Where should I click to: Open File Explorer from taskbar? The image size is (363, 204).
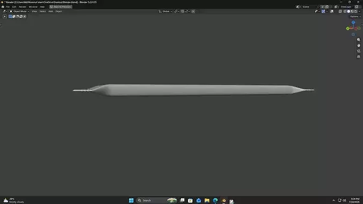207,200
